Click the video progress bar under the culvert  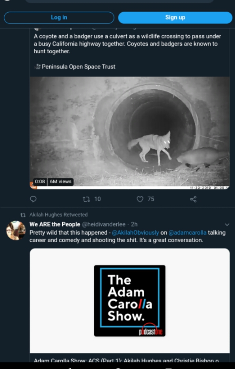coord(130,188)
